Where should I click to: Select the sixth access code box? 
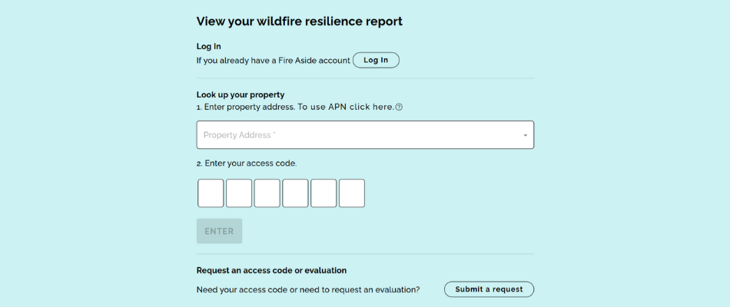(x=352, y=193)
